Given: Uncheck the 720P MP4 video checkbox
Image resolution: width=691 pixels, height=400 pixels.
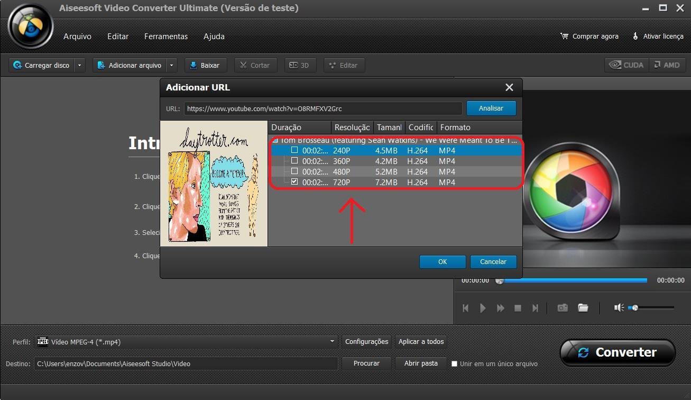Looking at the screenshot, I should [294, 182].
